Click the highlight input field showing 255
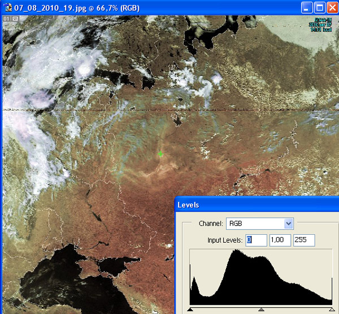 click(x=304, y=240)
